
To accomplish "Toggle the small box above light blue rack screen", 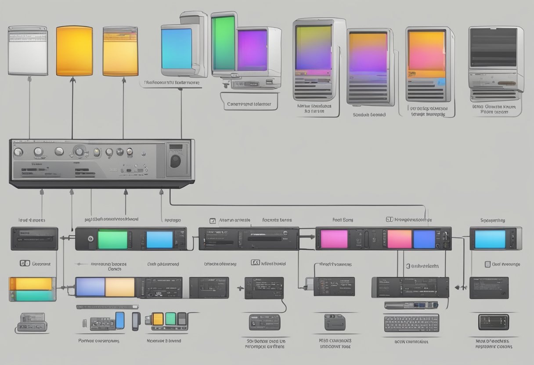I will pos(487,264).
